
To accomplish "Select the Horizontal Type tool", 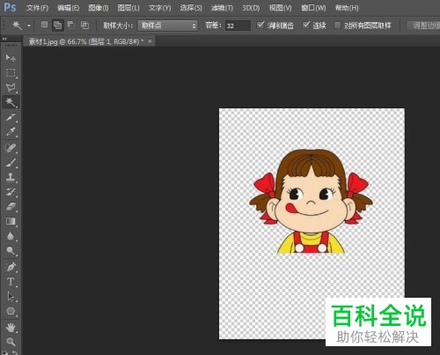I will (11, 282).
